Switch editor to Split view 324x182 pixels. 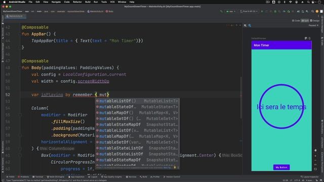coord(305,21)
